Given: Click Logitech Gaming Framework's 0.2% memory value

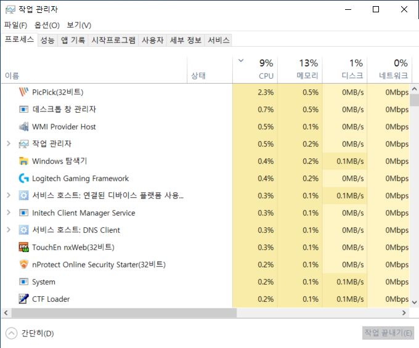Looking at the screenshot, I should pyautogui.click(x=311, y=179).
